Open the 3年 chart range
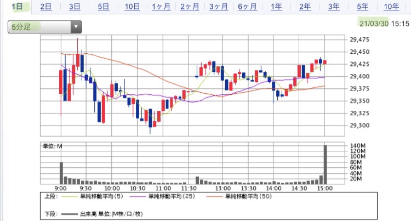 click(x=334, y=7)
